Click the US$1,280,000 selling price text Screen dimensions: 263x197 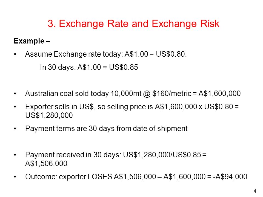click(x=49, y=115)
